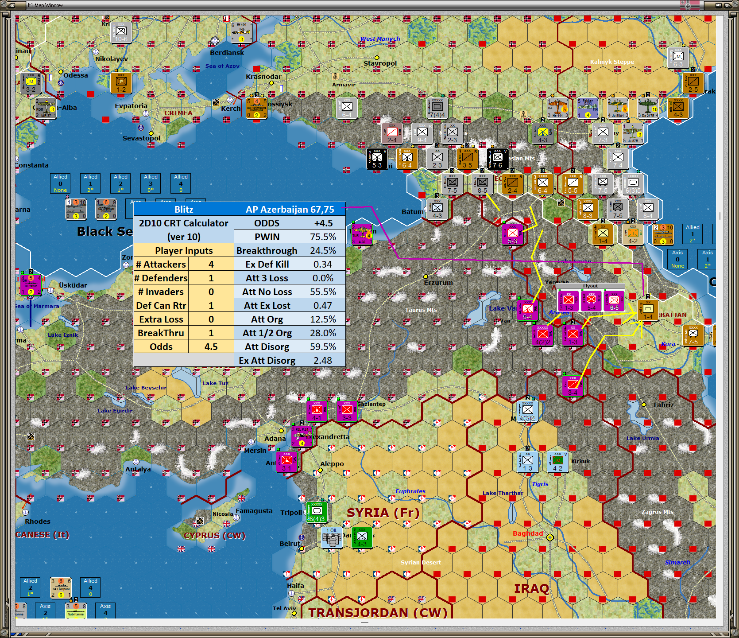The width and height of the screenshot is (739, 638).
Task: Select the red 2-4 cavalry counter
Action: coord(392,133)
